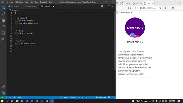Open the Search view in VS Code
This screenshot has width=183, height=103.
(3, 13)
